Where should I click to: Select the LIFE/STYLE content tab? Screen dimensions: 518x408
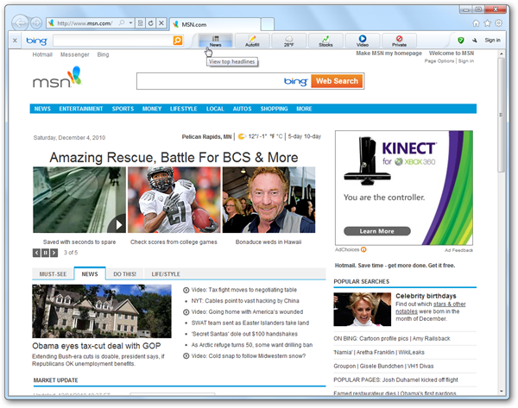[x=166, y=273]
